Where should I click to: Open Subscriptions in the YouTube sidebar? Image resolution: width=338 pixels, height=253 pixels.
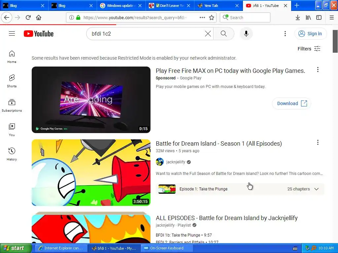[x=12, y=105]
